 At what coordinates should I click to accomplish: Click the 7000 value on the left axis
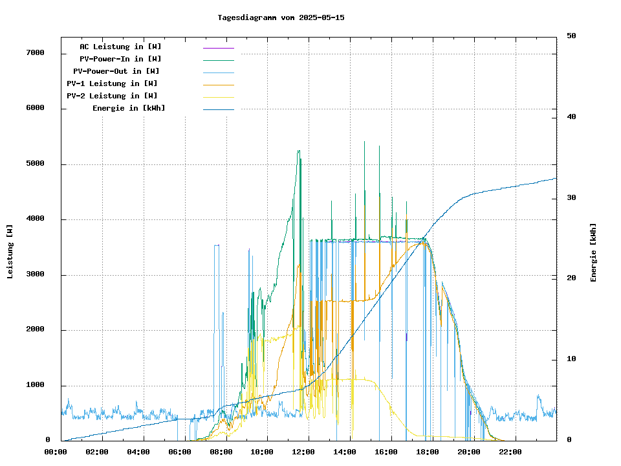pyautogui.click(x=35, y=53)
